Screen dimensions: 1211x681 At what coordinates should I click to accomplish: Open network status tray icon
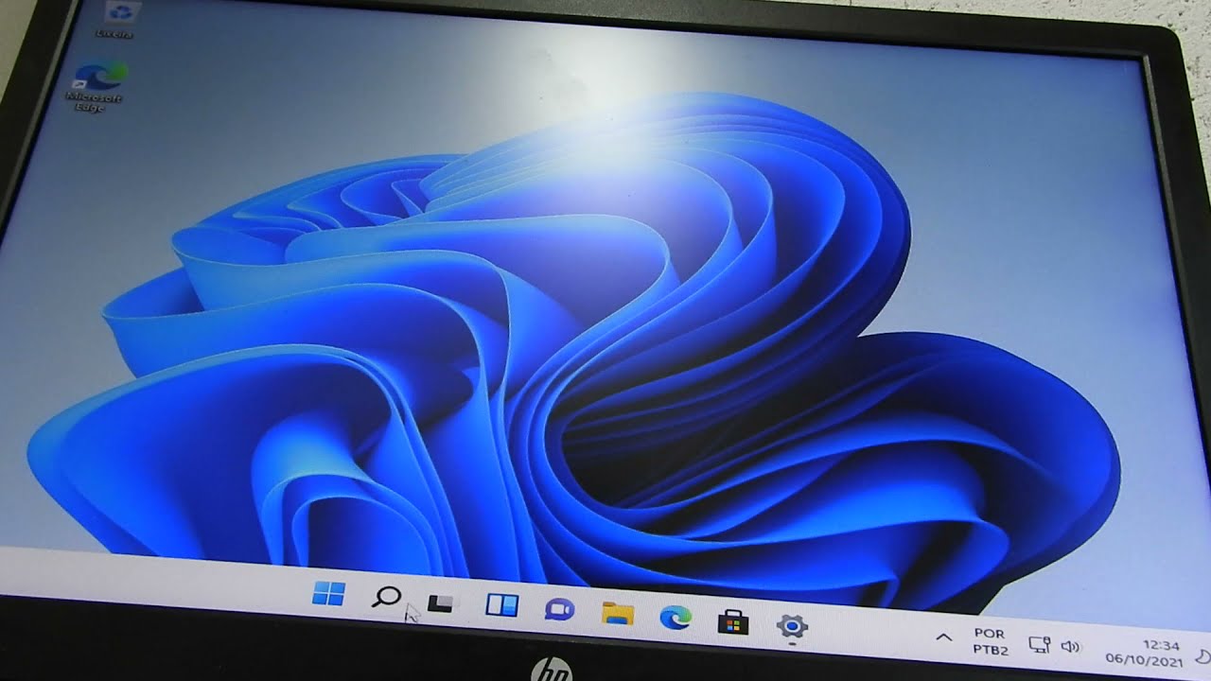[1039, 646]
